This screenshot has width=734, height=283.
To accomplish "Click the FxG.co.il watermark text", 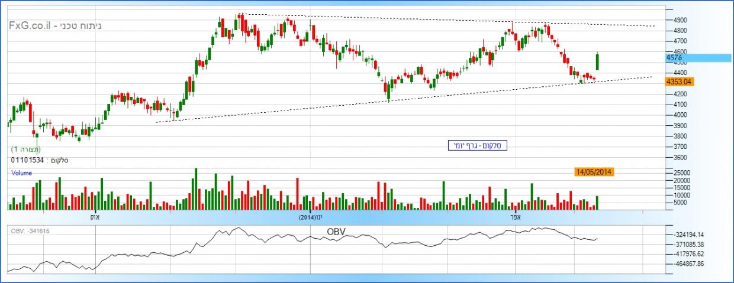I will 32,27.
